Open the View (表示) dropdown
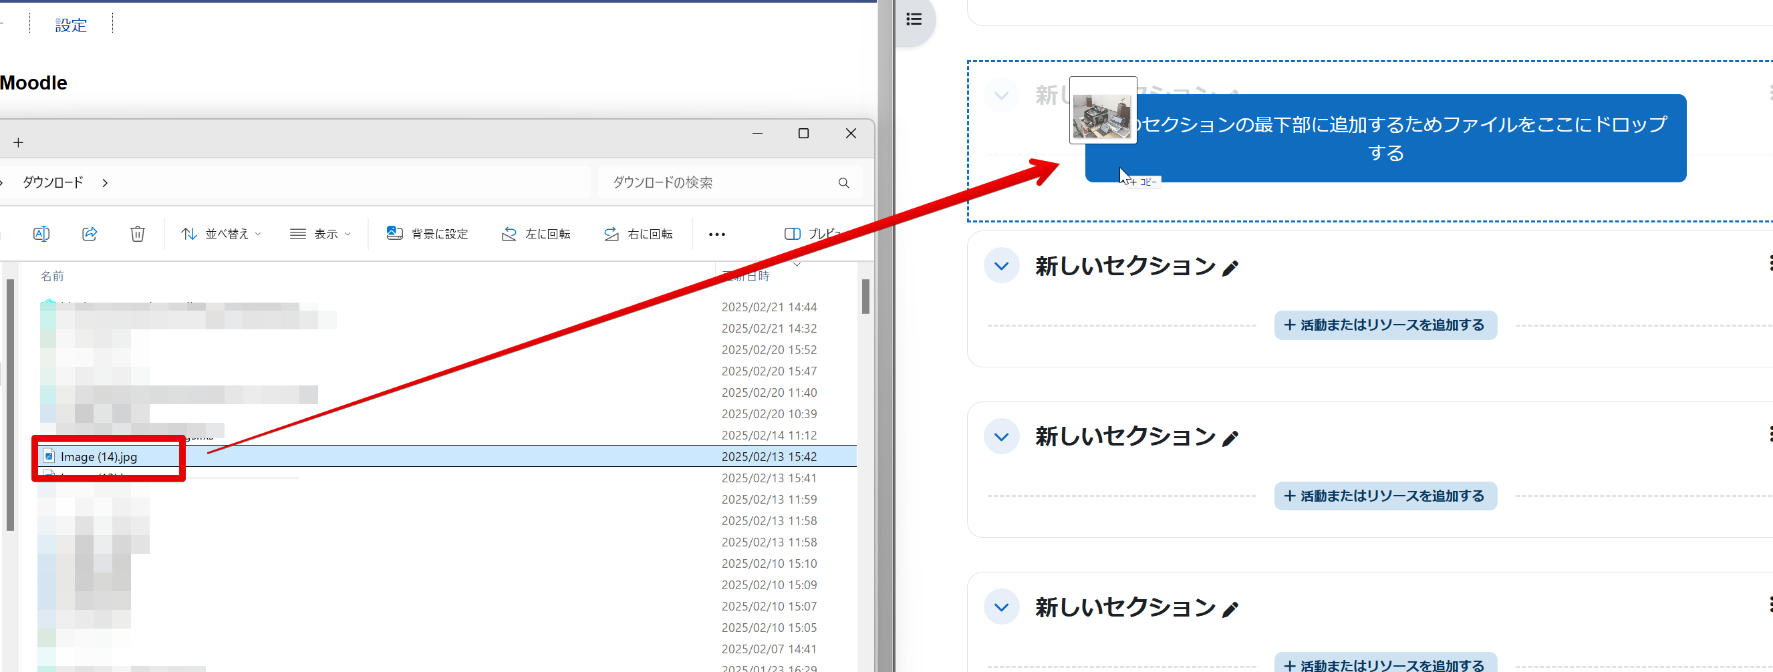The height and width of the screenshot is (672, 1773). [x=321, y=234]
